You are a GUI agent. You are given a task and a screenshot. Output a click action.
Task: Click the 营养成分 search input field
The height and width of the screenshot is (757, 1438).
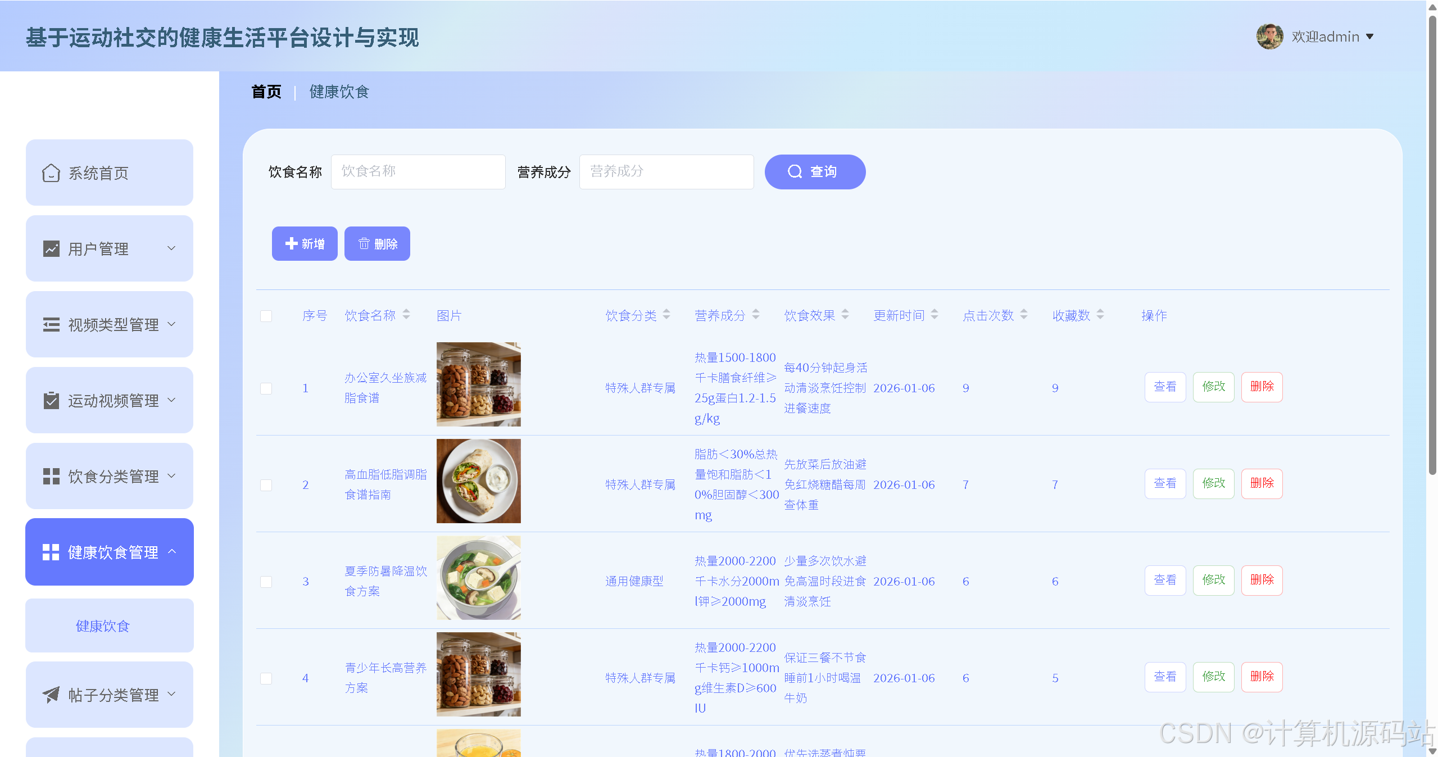tap(666, 172)
